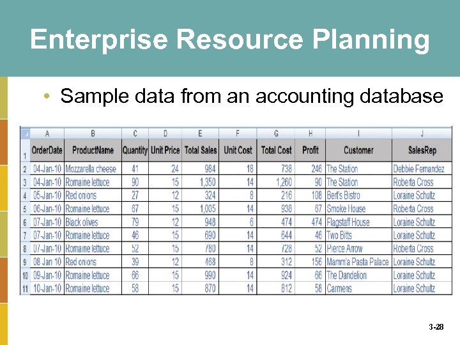Click the ProductName header cell
The width and height of the screenshot is (460, 345).
[93, 150]
